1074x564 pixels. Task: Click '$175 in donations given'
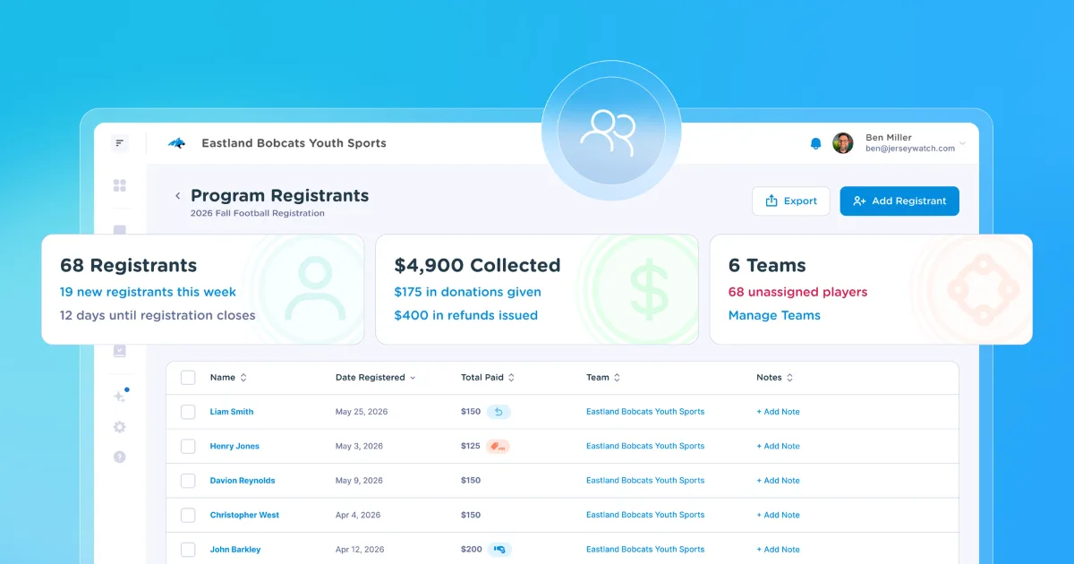coord(467,292)
